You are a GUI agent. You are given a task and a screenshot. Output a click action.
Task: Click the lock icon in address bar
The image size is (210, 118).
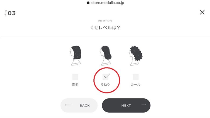(x=88, y=3)
